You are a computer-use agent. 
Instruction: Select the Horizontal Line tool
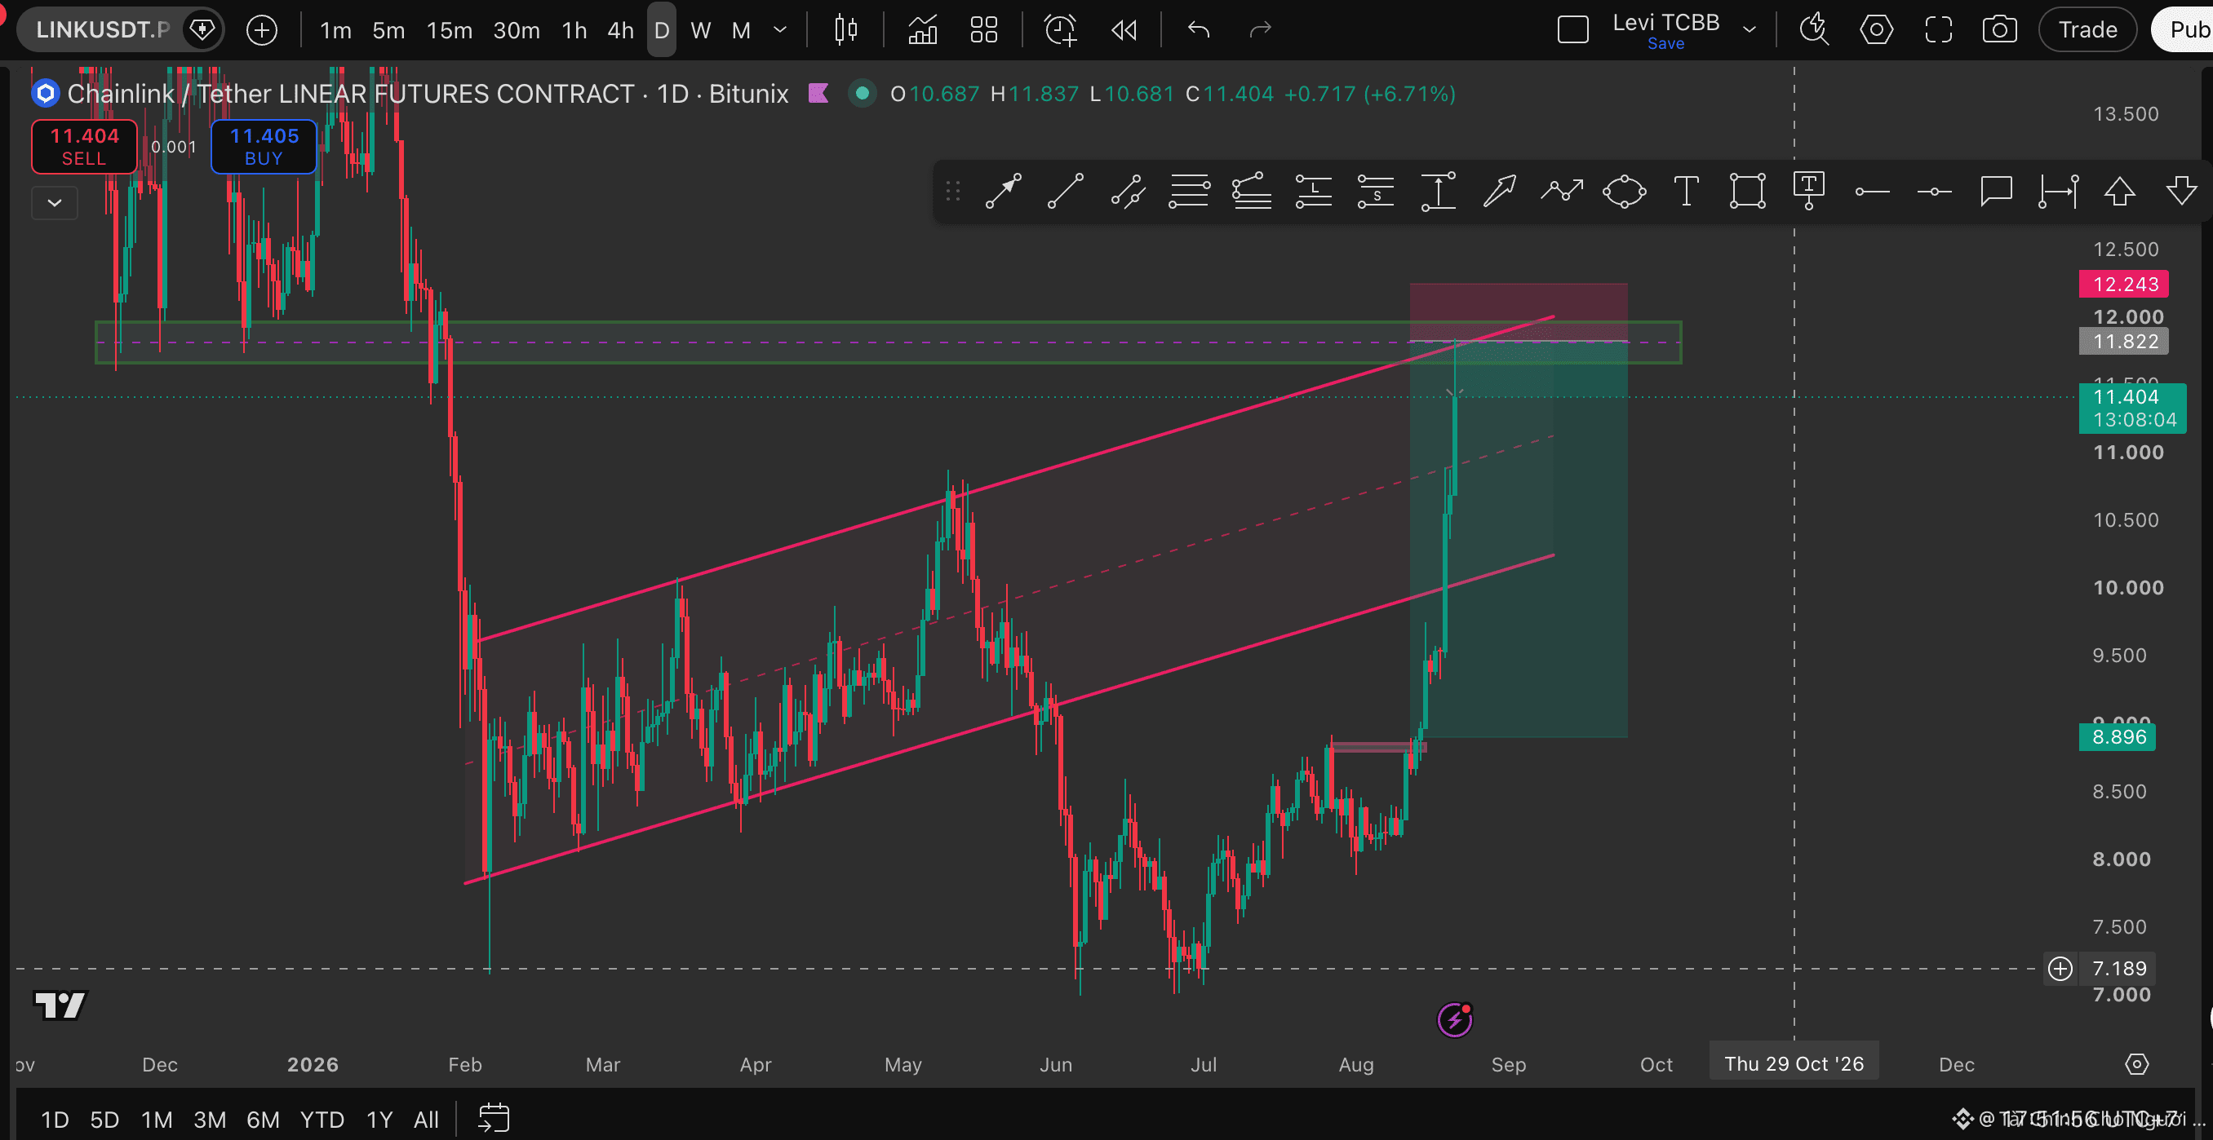[x=1934, y=191]
